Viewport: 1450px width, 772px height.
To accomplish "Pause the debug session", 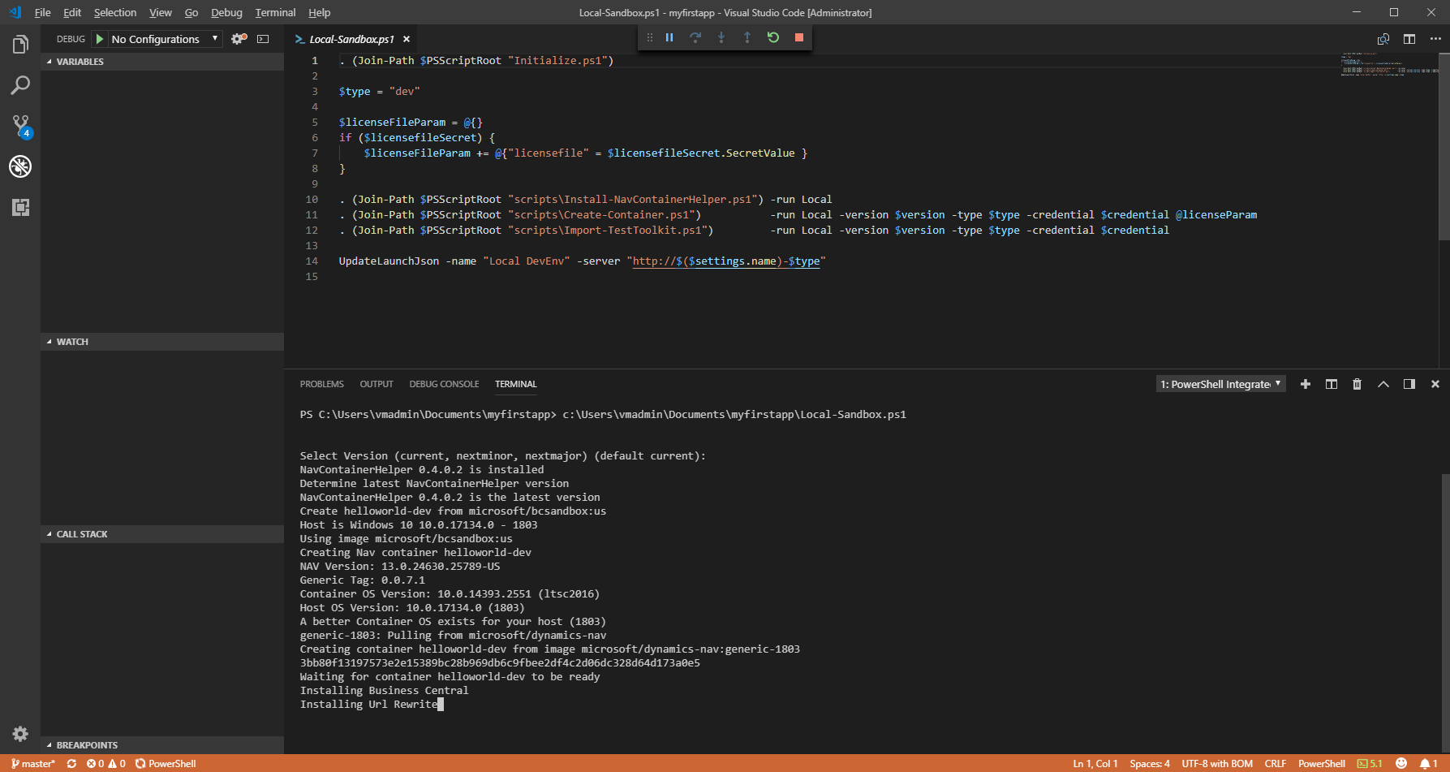I will click(669, 37).
